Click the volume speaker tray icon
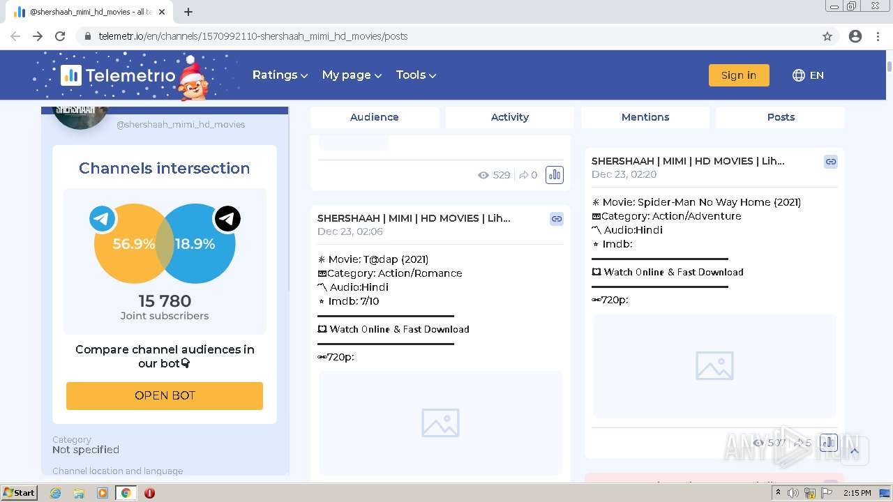The height and width of the screenshot is (502, 893). (x=793, y=493)
